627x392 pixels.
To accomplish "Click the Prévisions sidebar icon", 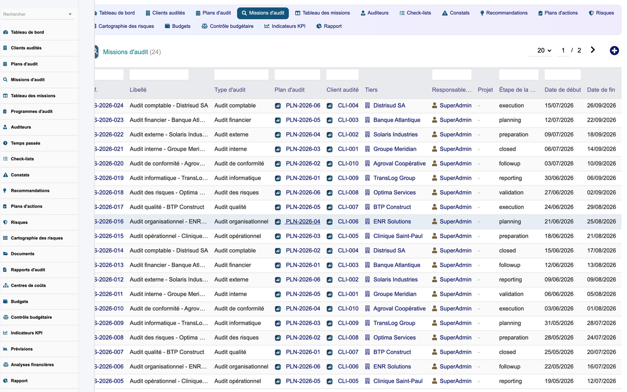I will point(5,349).
